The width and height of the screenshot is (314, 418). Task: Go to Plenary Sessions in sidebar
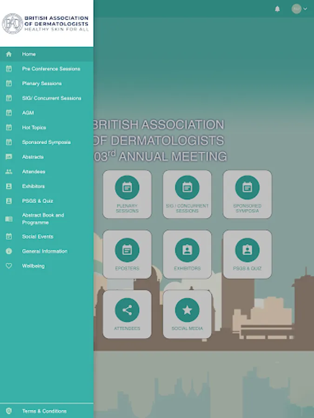[x=47, y=84]
